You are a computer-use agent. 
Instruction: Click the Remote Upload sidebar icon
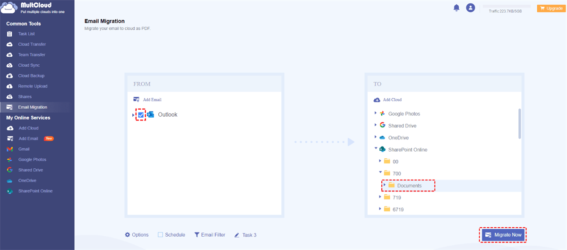(x=9, y=86)
